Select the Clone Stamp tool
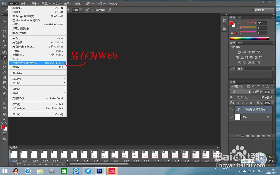The height and width of the screenshot is (175, 280). click(4, 62)
